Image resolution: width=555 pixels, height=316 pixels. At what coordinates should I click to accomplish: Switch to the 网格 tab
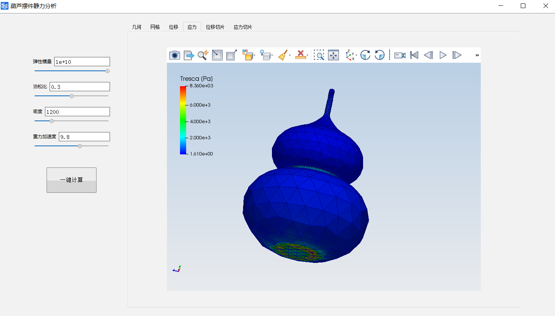click(155, 27)
